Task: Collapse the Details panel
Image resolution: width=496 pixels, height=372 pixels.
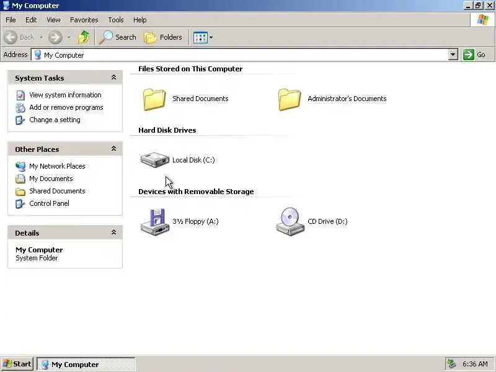Action: click(x=113, y=232)
